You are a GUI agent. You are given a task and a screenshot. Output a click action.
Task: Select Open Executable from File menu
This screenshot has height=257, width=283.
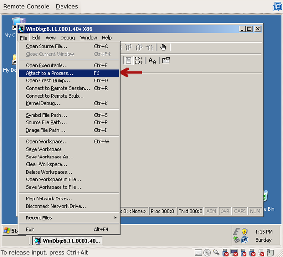69,65
